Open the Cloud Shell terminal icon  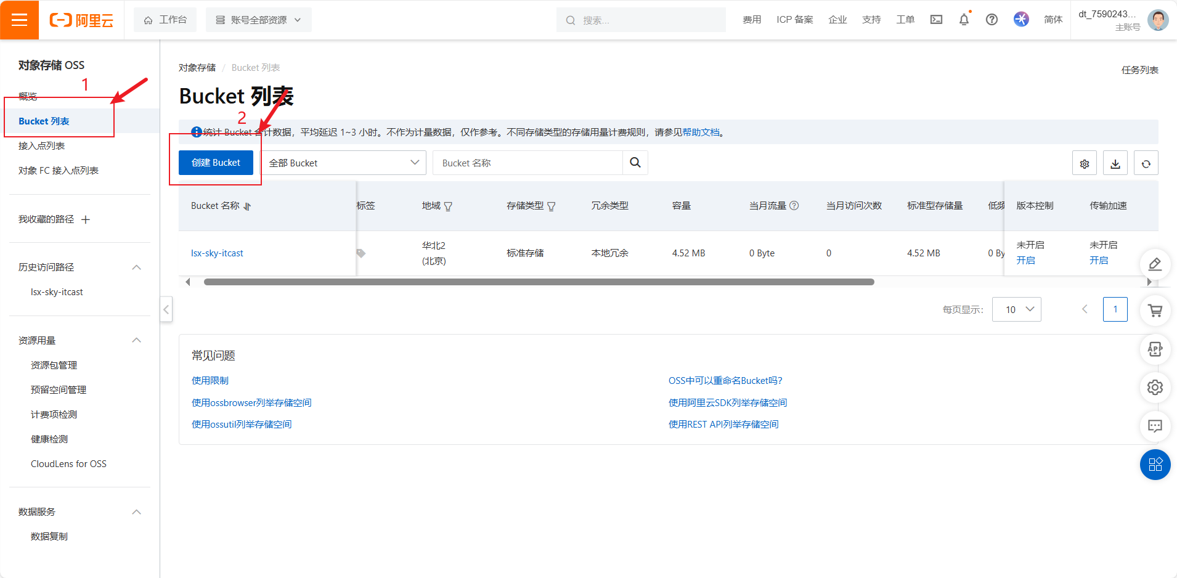935,19
